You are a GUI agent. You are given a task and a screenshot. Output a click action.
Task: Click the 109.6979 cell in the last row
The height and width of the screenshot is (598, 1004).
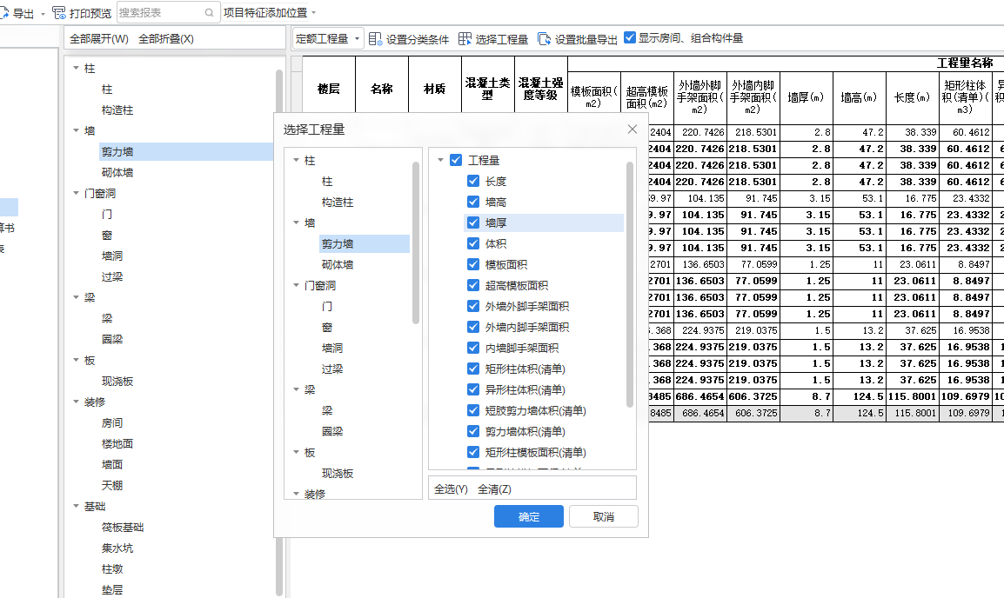[x=966, y=413]
